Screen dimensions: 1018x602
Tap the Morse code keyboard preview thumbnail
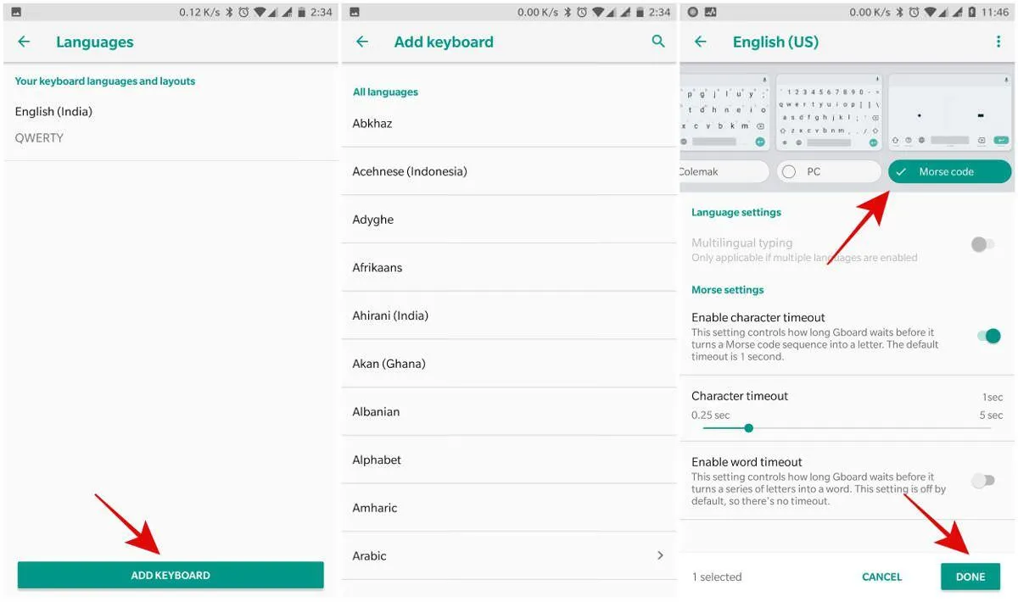pyautogui.click(x=950, y=112)
